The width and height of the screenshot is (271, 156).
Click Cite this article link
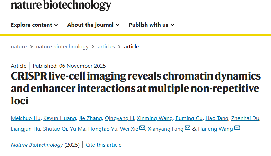coord(103,145)
